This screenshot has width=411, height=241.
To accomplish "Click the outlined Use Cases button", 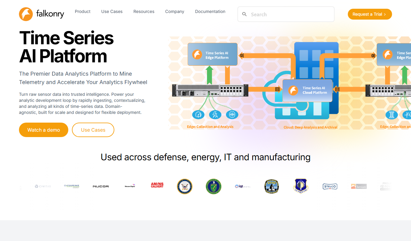I will point(93,130).
